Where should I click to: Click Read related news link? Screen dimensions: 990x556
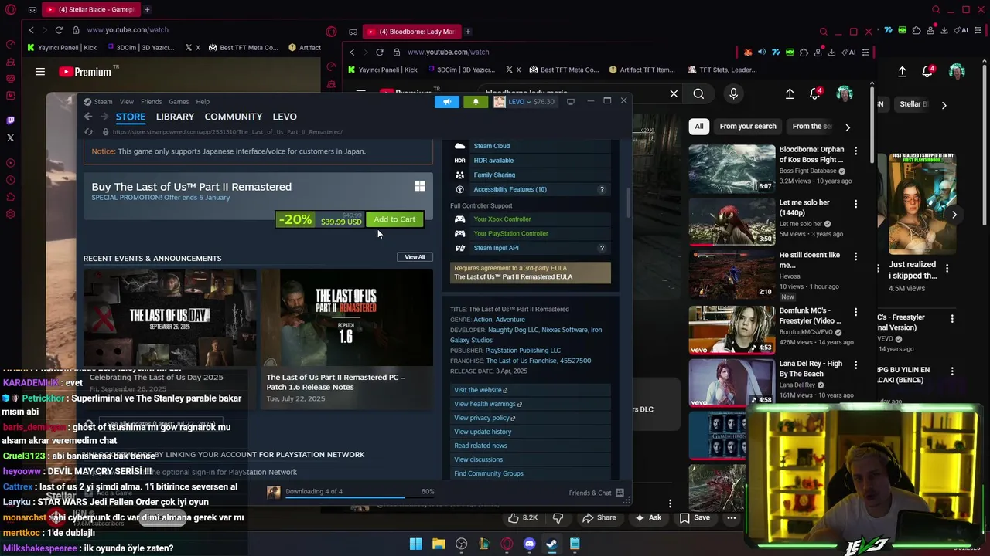(x=480, y=446)
